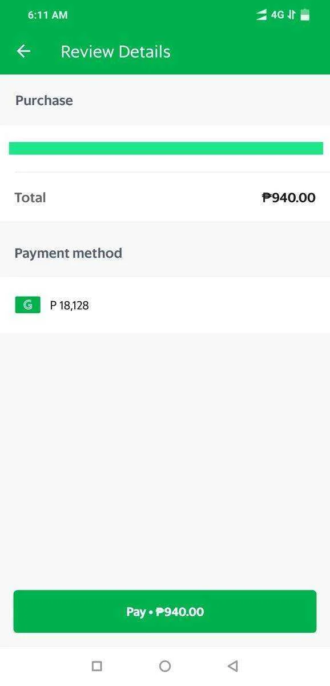The height and width of the screenshot is (686, 330).
Task: Tap the empty area below payment method
Action: (x=165, y=457)
